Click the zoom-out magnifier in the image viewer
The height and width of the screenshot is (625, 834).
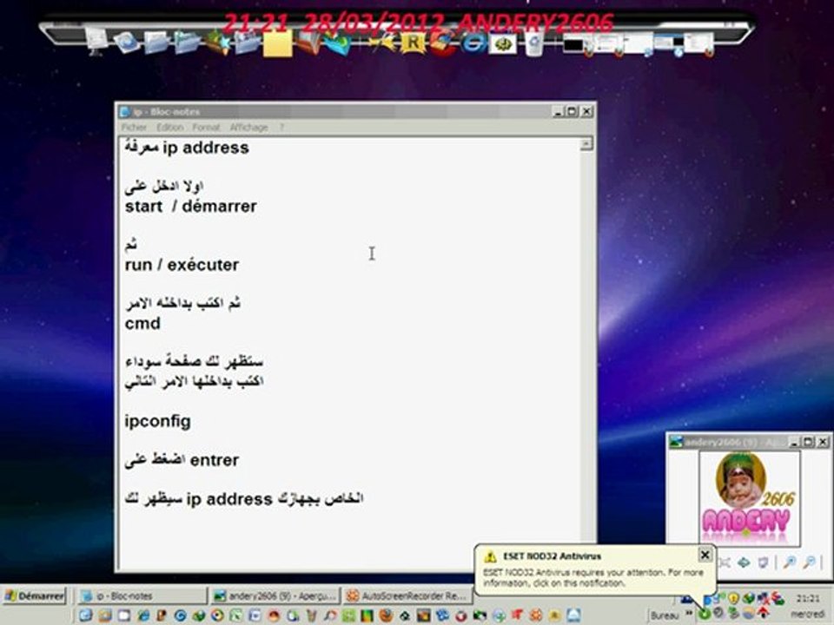[809, 562]
